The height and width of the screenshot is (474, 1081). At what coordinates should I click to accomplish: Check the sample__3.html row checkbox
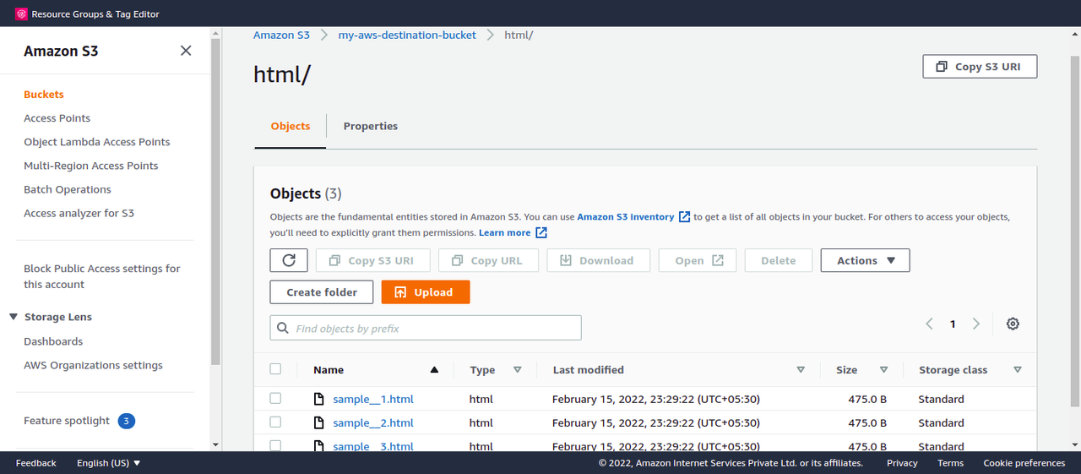[275, 445]
